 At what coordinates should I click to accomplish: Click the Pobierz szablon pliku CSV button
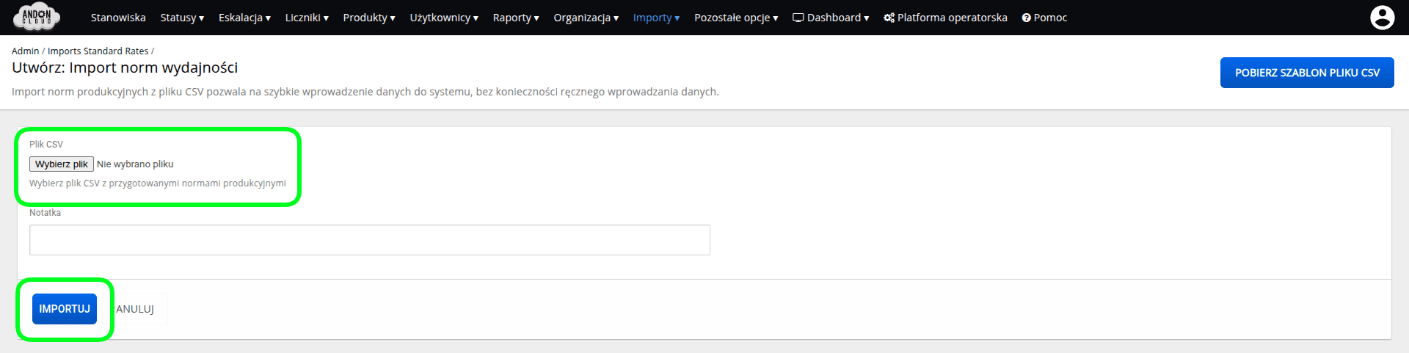[x=1306, y=73]
